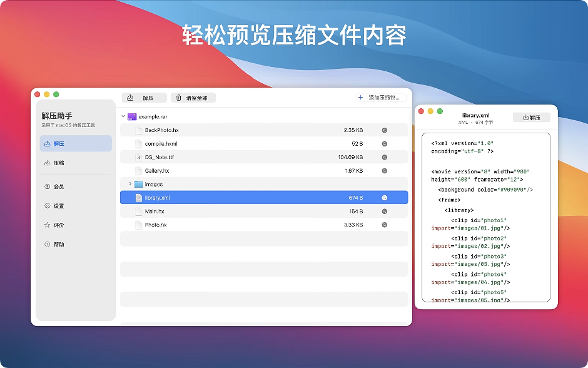Click the Main.hx file icon
Image resolution: width=588 pixels, height=368 pixels.
138,211
